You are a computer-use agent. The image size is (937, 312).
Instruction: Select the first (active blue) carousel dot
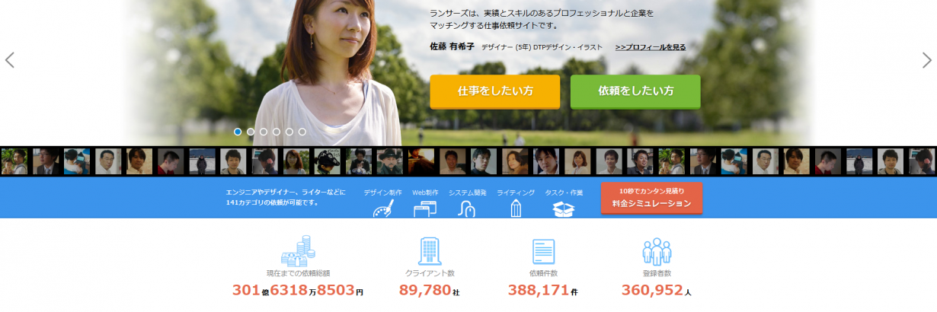click(x=238, y=132)
